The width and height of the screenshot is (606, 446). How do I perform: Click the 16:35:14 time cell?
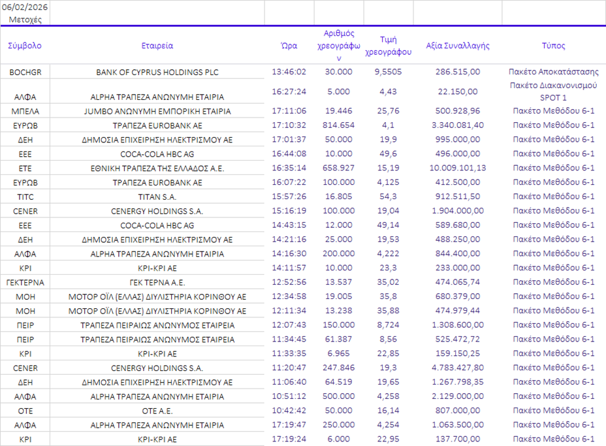click(x=289, y=168)
